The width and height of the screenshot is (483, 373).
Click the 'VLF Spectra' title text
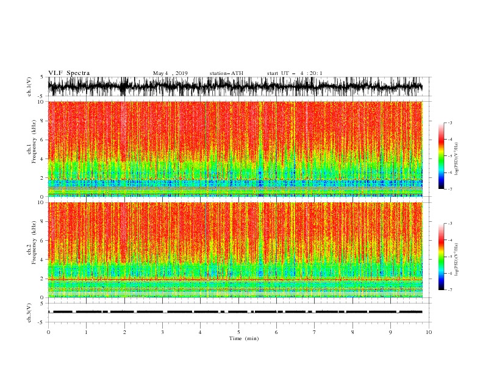[69, 73]
